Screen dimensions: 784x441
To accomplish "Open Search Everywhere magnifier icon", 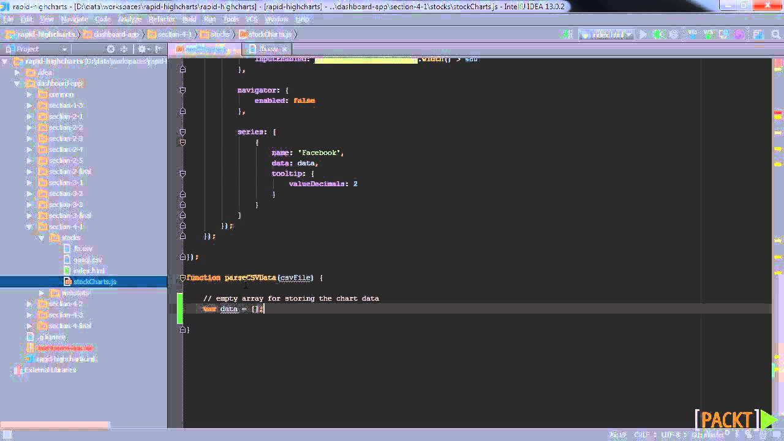I will point(776,35).
